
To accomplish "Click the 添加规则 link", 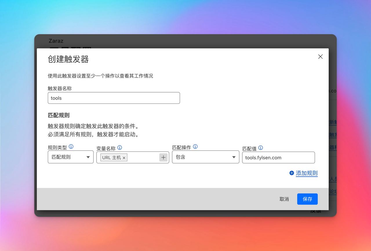I will (x=307, y=173).
